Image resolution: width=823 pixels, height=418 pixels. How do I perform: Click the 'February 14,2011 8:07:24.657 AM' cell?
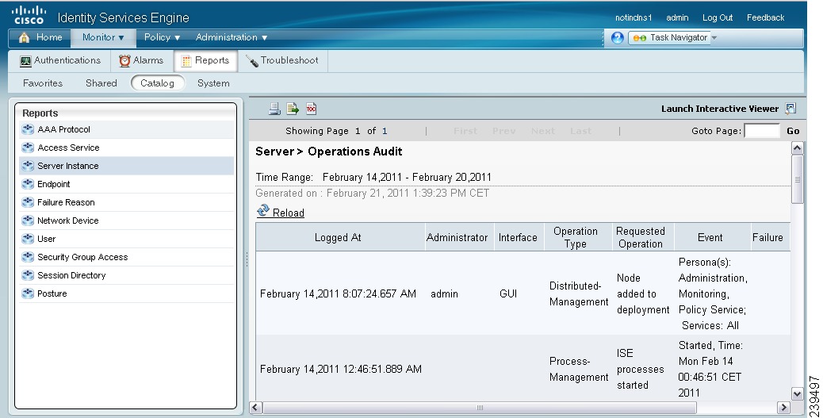point(338,293)
